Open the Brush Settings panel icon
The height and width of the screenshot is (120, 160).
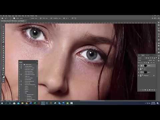(x=14, y=18)
